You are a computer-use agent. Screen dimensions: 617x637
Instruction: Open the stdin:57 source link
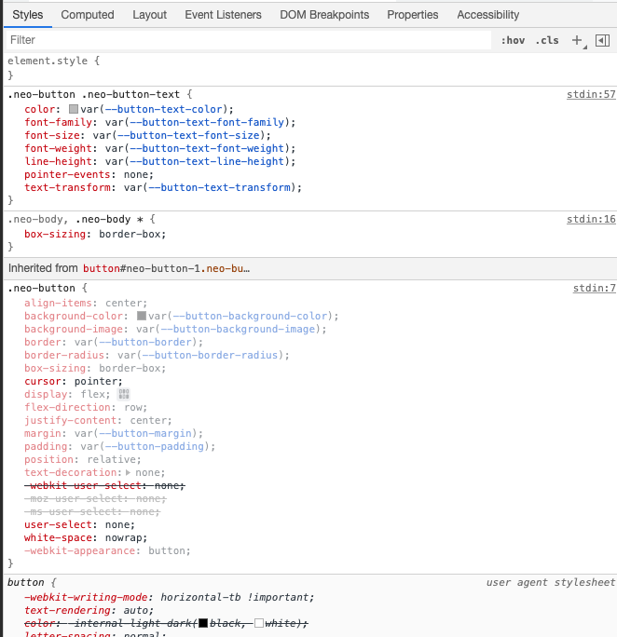[591, 94]
